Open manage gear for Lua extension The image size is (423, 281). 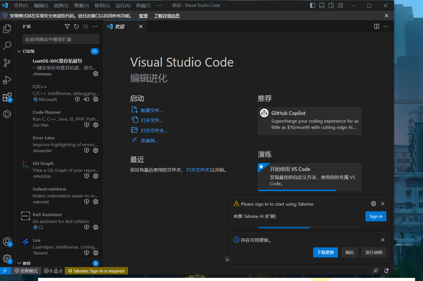click(x=96, y=253)
